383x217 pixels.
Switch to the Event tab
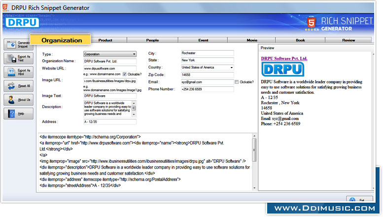coord(203,40)
